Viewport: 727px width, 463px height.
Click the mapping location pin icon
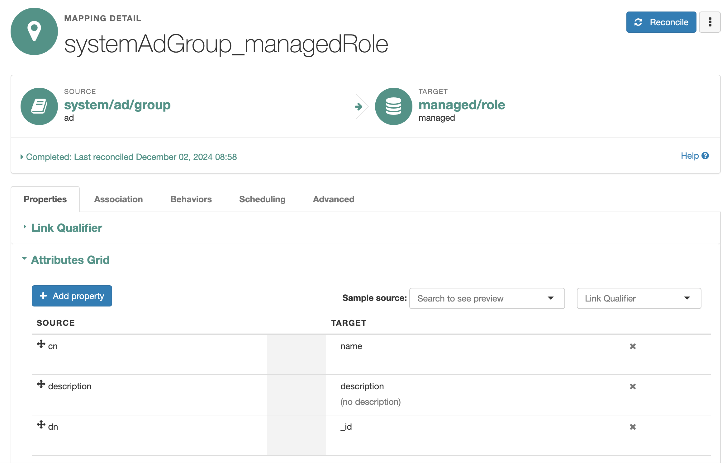pos(34,31)
